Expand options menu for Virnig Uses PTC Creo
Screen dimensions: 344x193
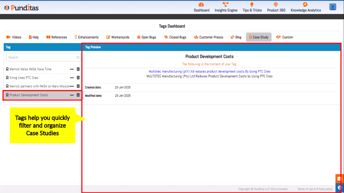72,78
